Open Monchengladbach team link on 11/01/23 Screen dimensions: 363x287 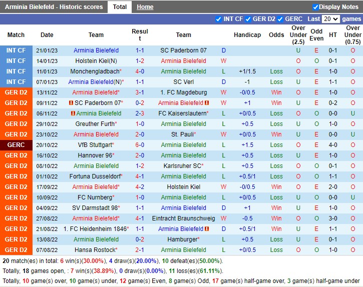pos(95,71)
